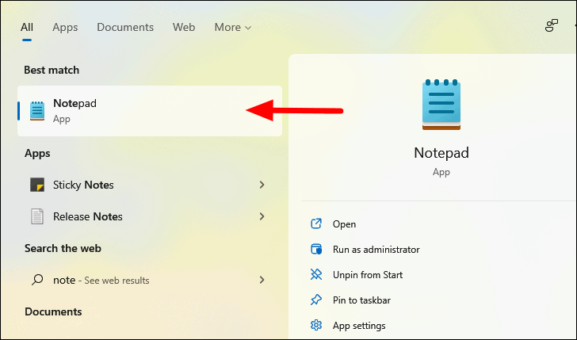Click the Notepad title in preview pane

pos(441,153)
